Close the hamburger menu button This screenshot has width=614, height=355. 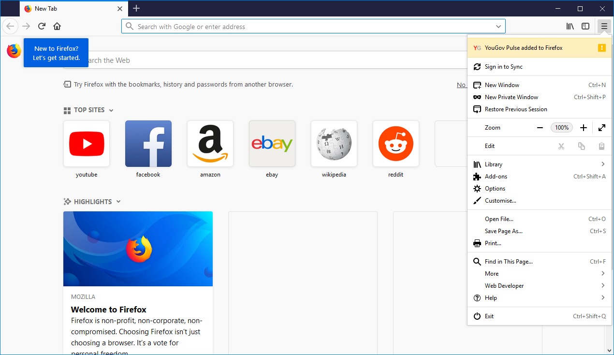click(604, 26)
